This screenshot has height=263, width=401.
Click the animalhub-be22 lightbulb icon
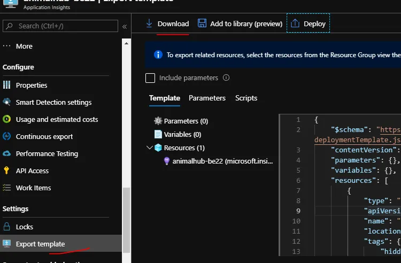click(x=167, y=161)
